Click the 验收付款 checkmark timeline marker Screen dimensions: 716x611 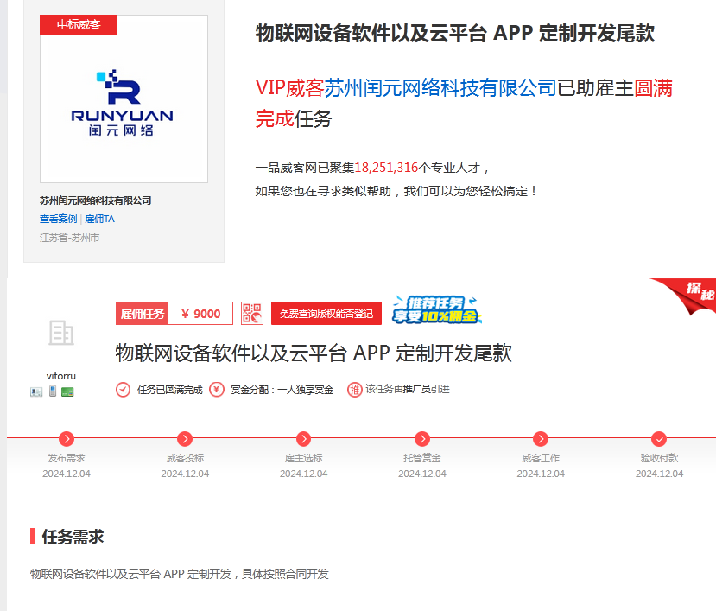(659, 439)
